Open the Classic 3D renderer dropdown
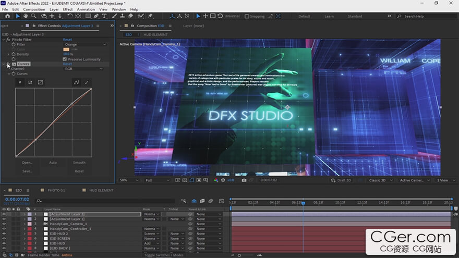 click(x=380, y=180)
